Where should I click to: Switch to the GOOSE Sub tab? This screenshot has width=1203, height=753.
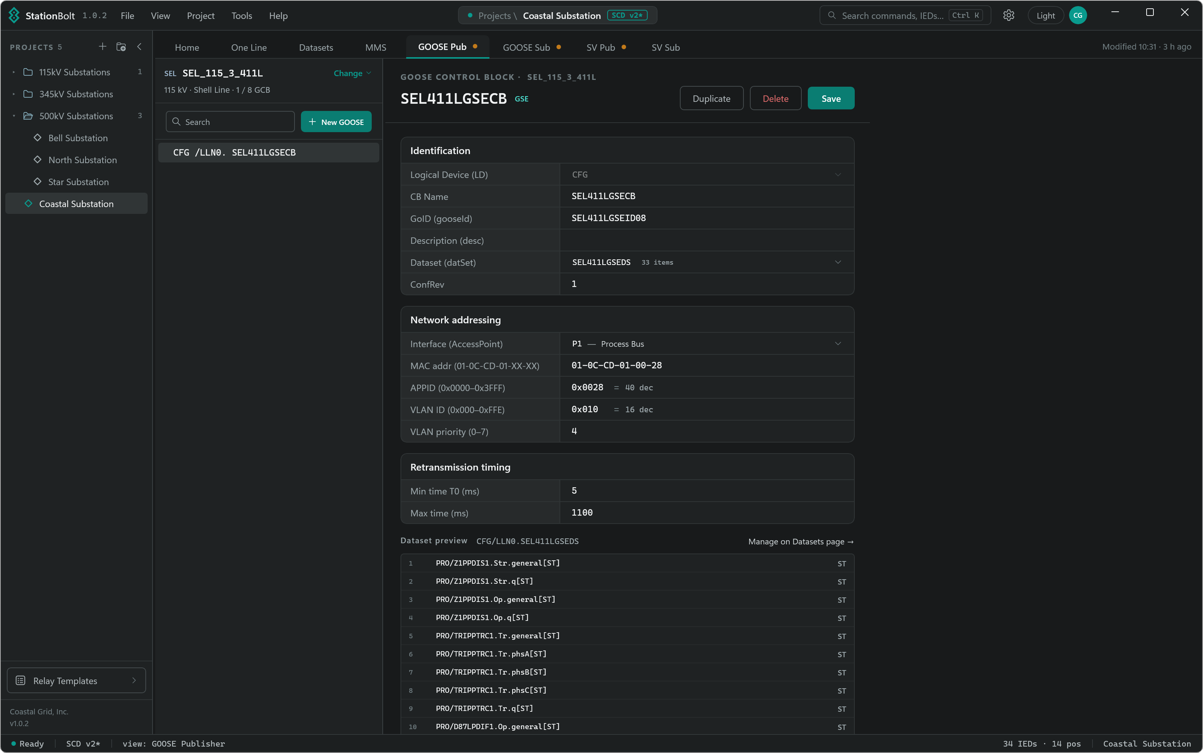[x=532, y=47]
